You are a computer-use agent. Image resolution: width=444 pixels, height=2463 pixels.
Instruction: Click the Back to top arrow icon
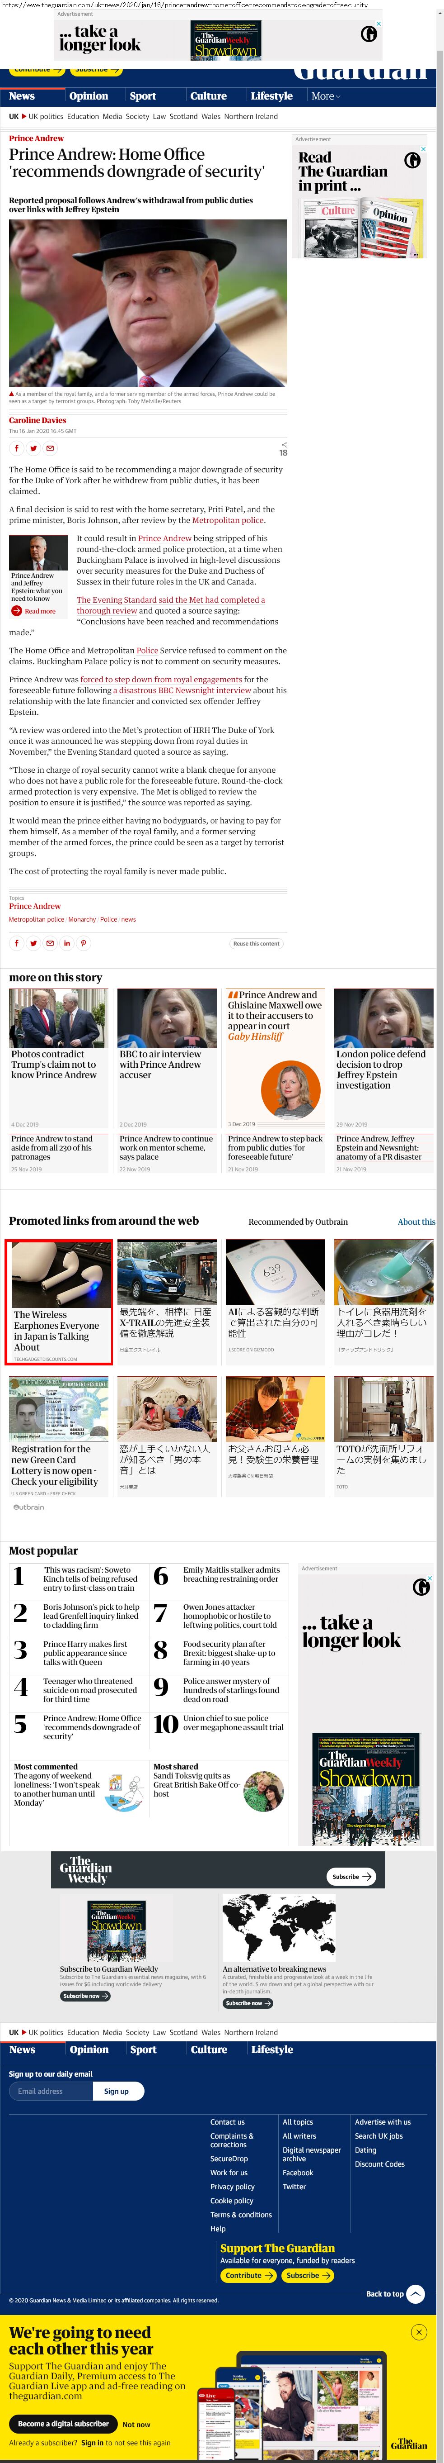[x=416, y=2293]
